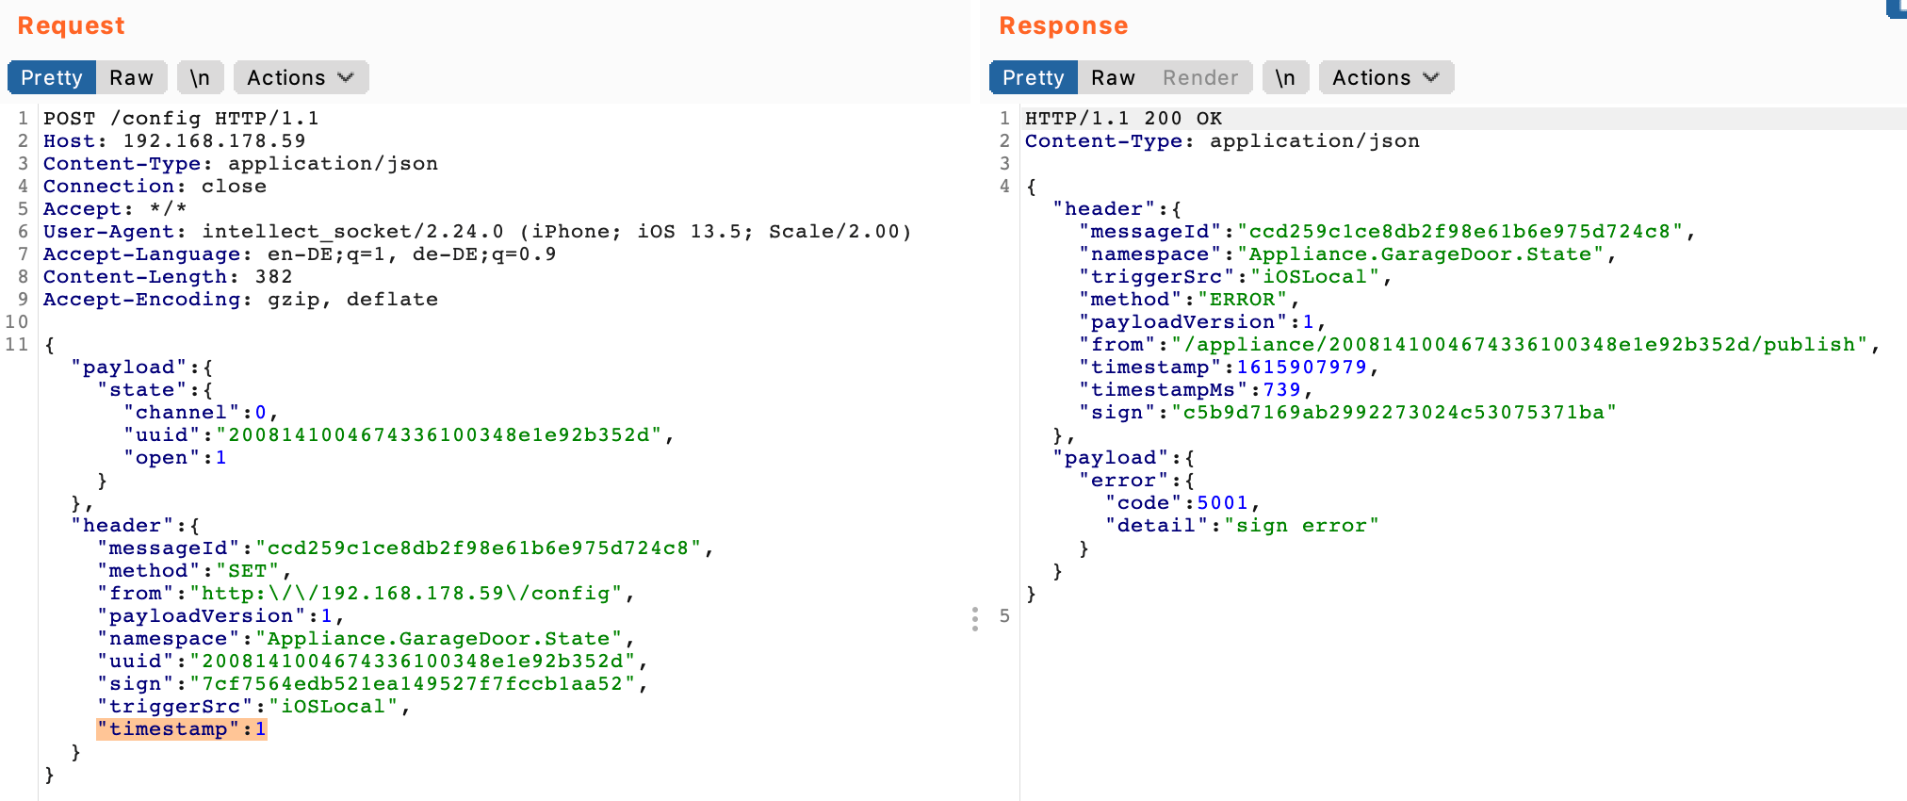Toggle \n non-printable characters in Request panel
Viewport: 1907px width, 801px height.
(200, 77)
